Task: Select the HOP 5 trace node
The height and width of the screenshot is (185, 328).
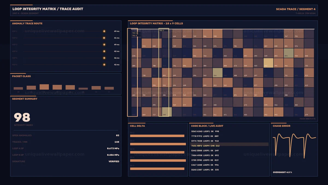Action: point(104,58)
